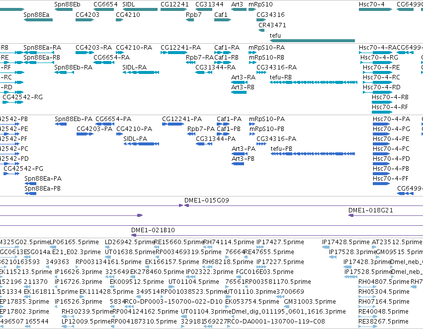Select protein label "CG4203-PA"
The height and width of the screenshot is (329, 423).
(94, 129)
